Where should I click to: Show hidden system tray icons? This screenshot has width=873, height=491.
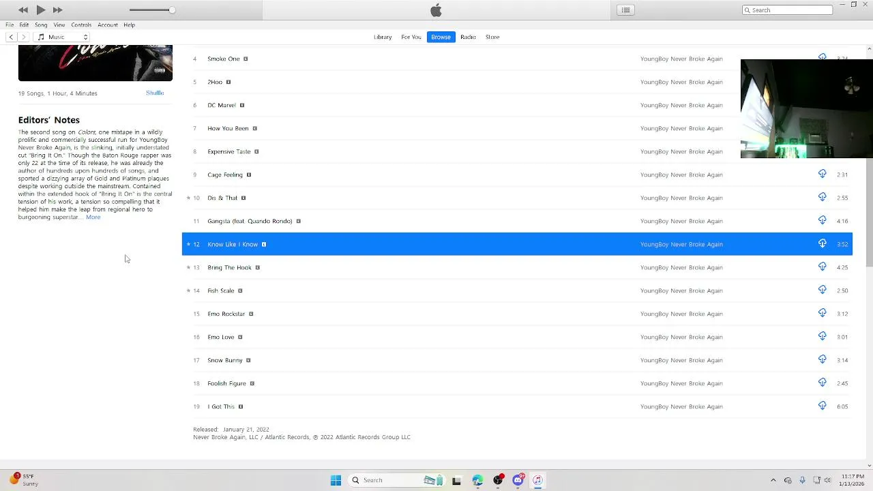[x=773, y=480]
